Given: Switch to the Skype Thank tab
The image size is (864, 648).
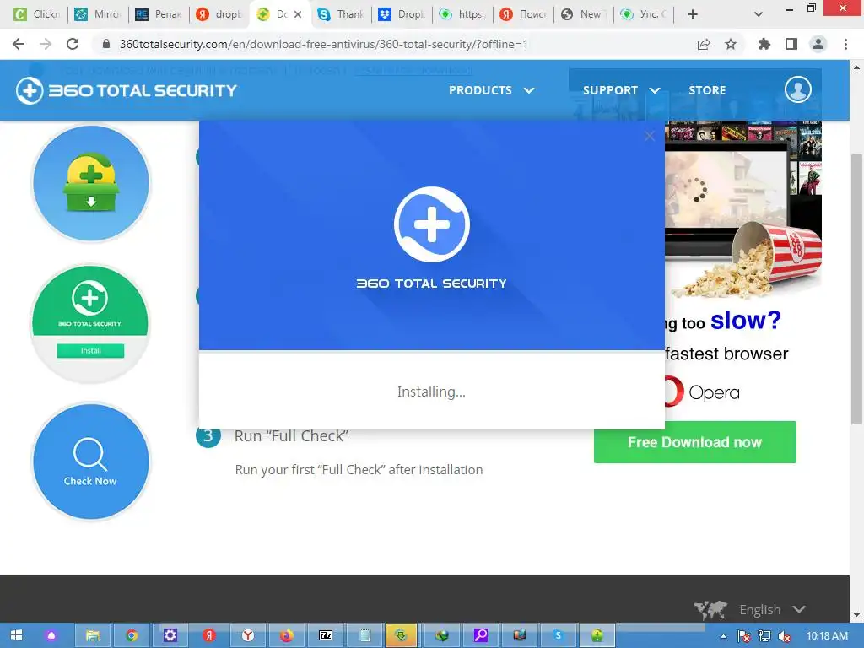Looking at the screenshot, I should (x=342, y=14).
